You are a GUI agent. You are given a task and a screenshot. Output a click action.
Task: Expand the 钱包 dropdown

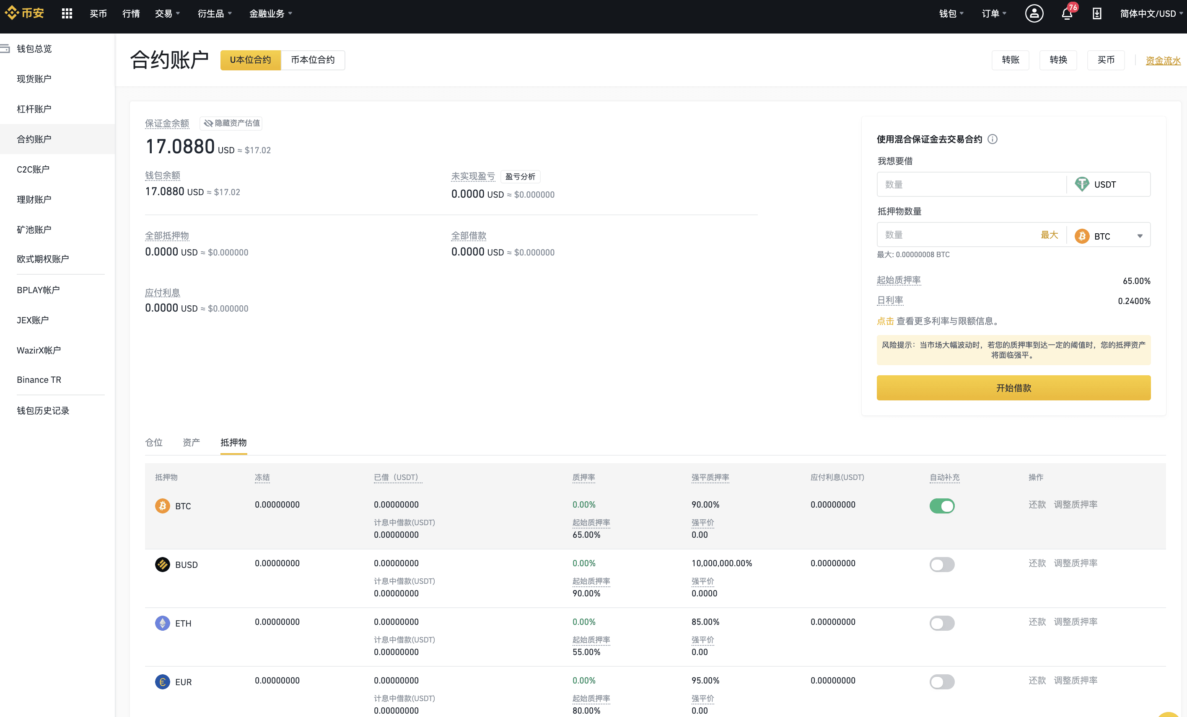[951, 13]
